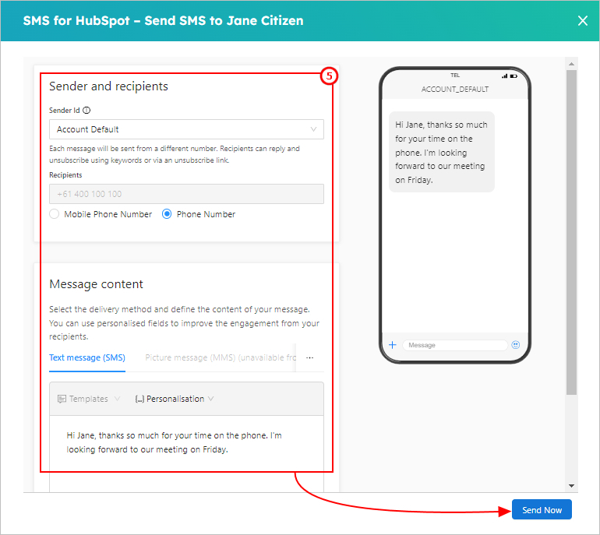
Task: Click the Templates icon
Action: click(x=62, y=399)
